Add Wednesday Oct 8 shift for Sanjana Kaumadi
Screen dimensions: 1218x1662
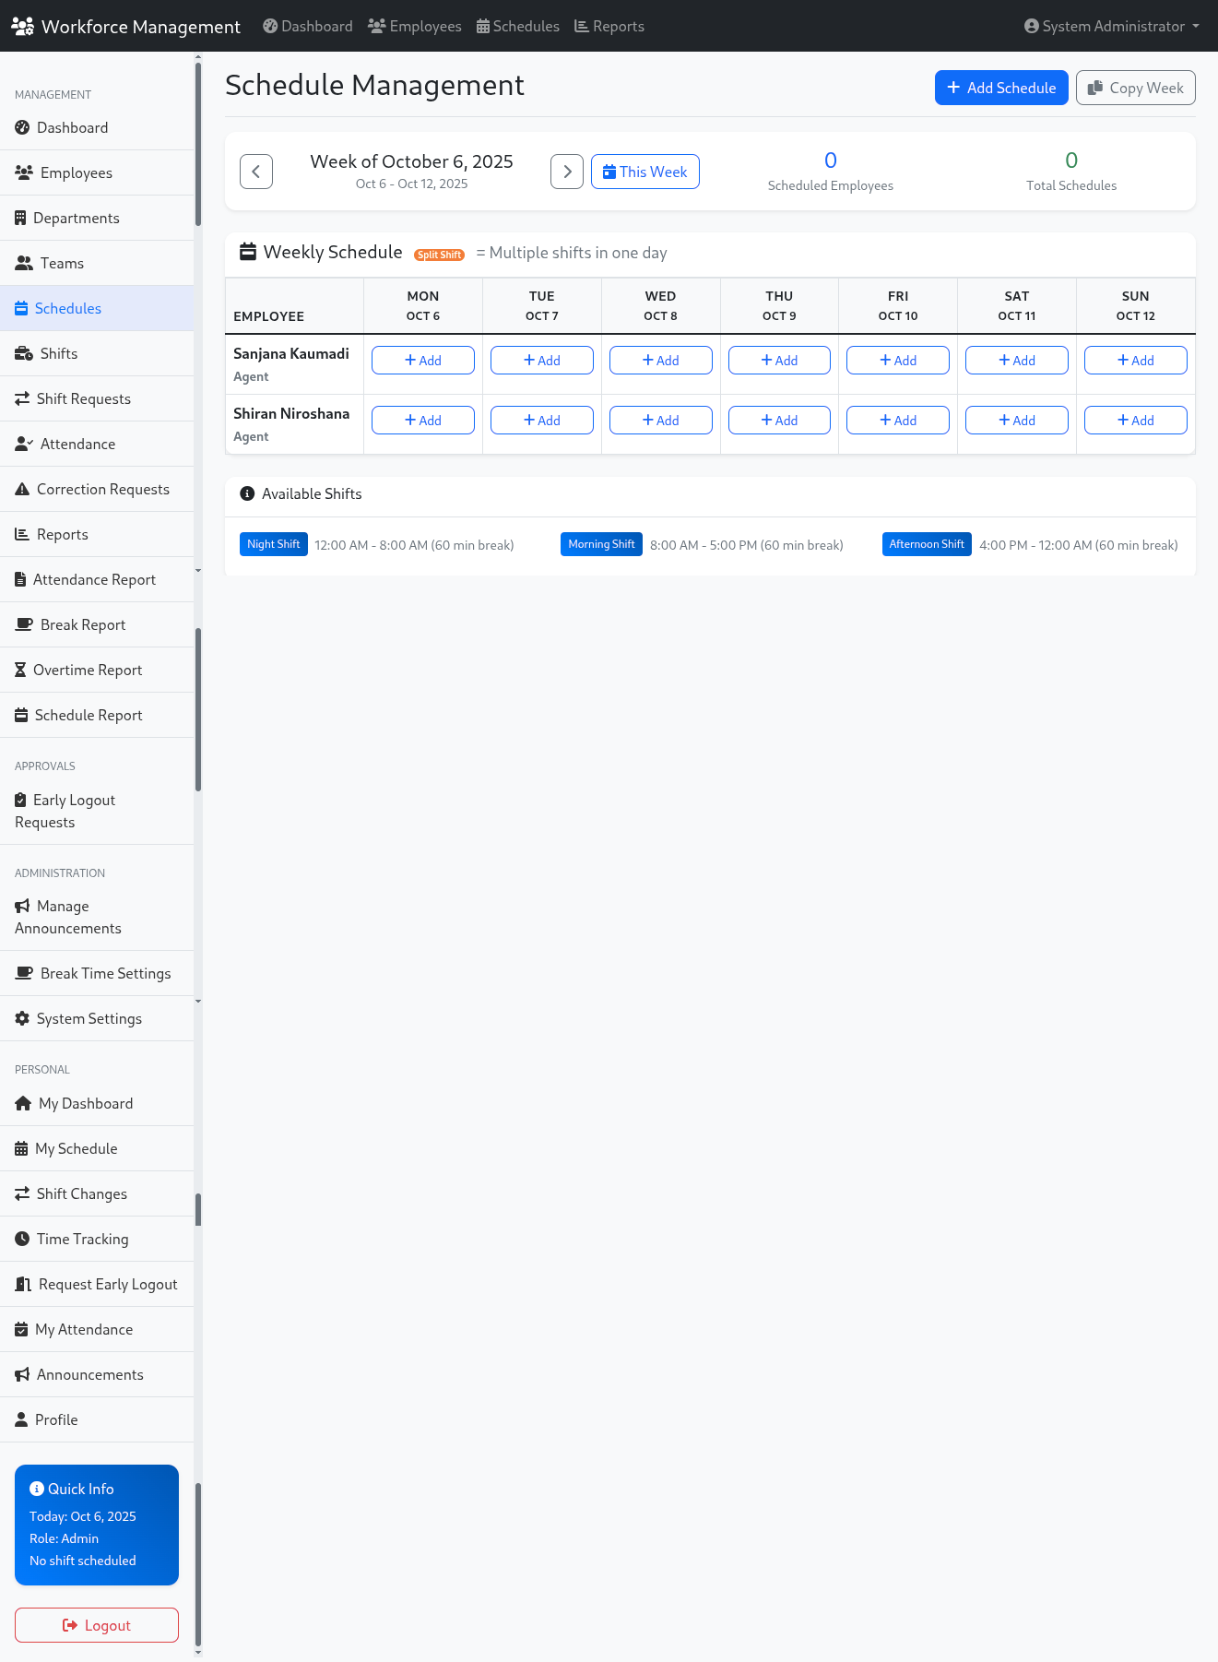point(661,360)
